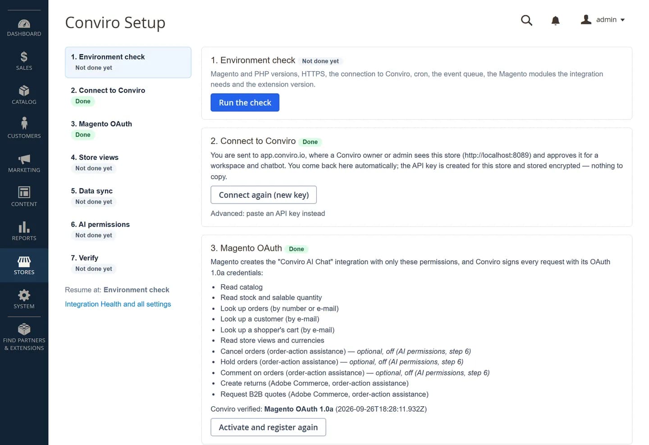
Task: Select step 5 Data sync
Action: pyautogui.click(x=128, y=196)
